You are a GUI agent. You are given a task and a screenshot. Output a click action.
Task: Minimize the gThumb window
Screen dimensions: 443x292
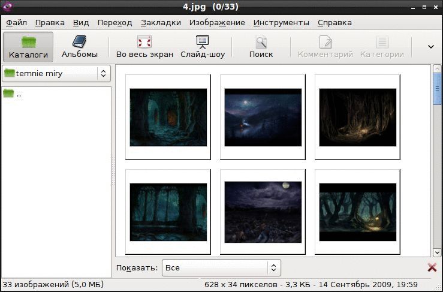click(414, 7)
